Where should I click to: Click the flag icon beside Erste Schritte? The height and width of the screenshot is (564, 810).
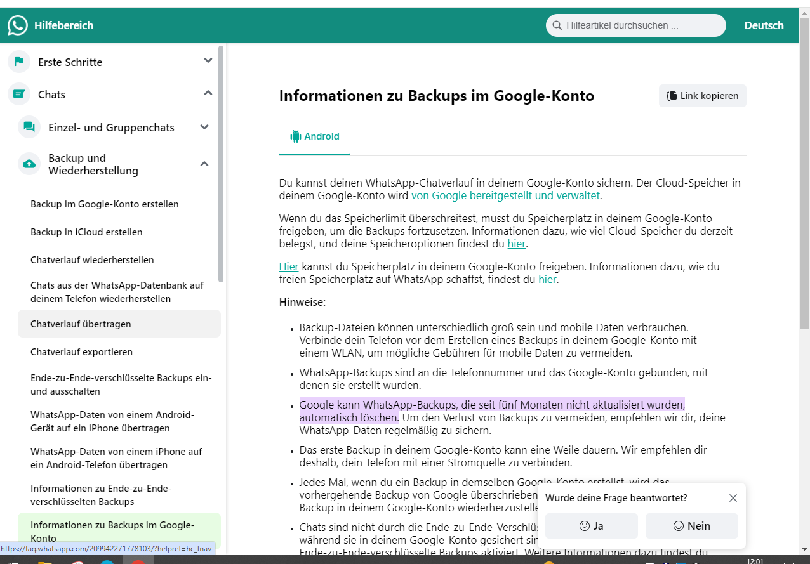pyautogui.click(x=19, y=62)
